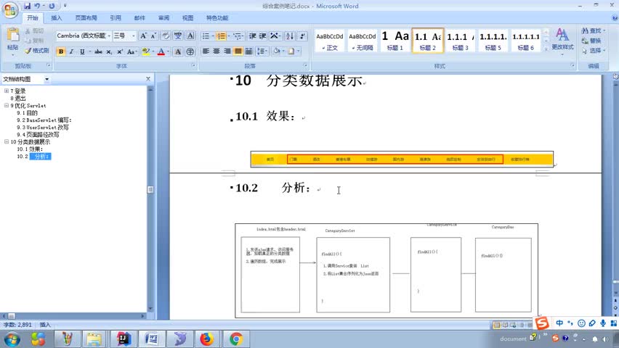Toggle underline formatting
619x348 pixels.
pos(82,51)
